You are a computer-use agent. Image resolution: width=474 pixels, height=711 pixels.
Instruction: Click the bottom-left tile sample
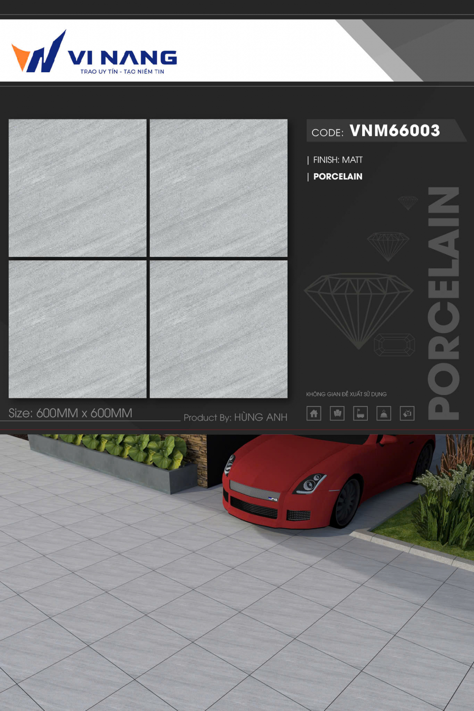point(77,329)
